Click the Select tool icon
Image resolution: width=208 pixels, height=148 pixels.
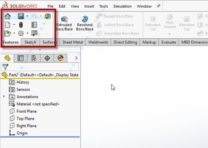[34, 33]
